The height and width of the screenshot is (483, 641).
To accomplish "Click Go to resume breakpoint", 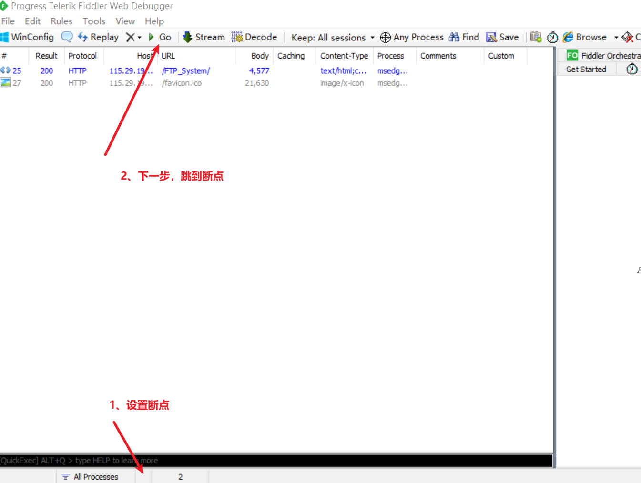I will tap(160, 37).
